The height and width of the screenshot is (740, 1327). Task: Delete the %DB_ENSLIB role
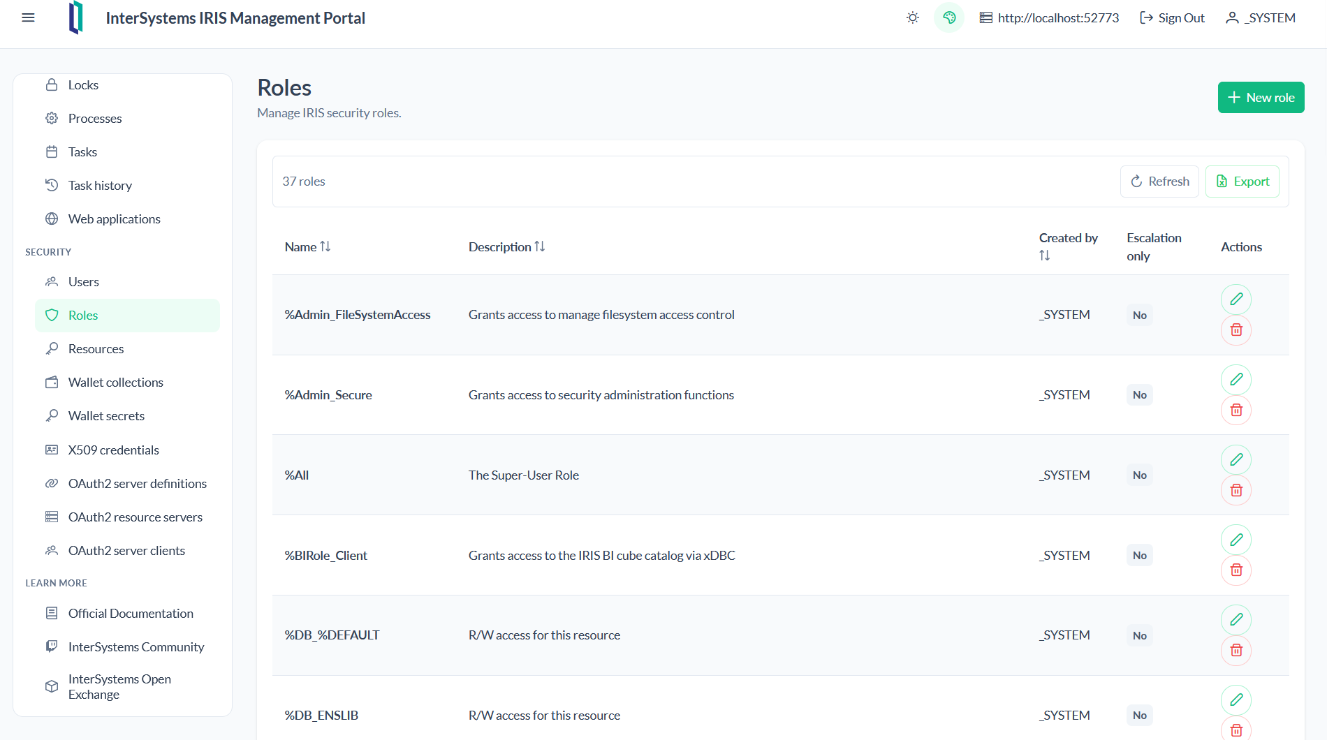pyautogui.click(x=1236, y=730)
